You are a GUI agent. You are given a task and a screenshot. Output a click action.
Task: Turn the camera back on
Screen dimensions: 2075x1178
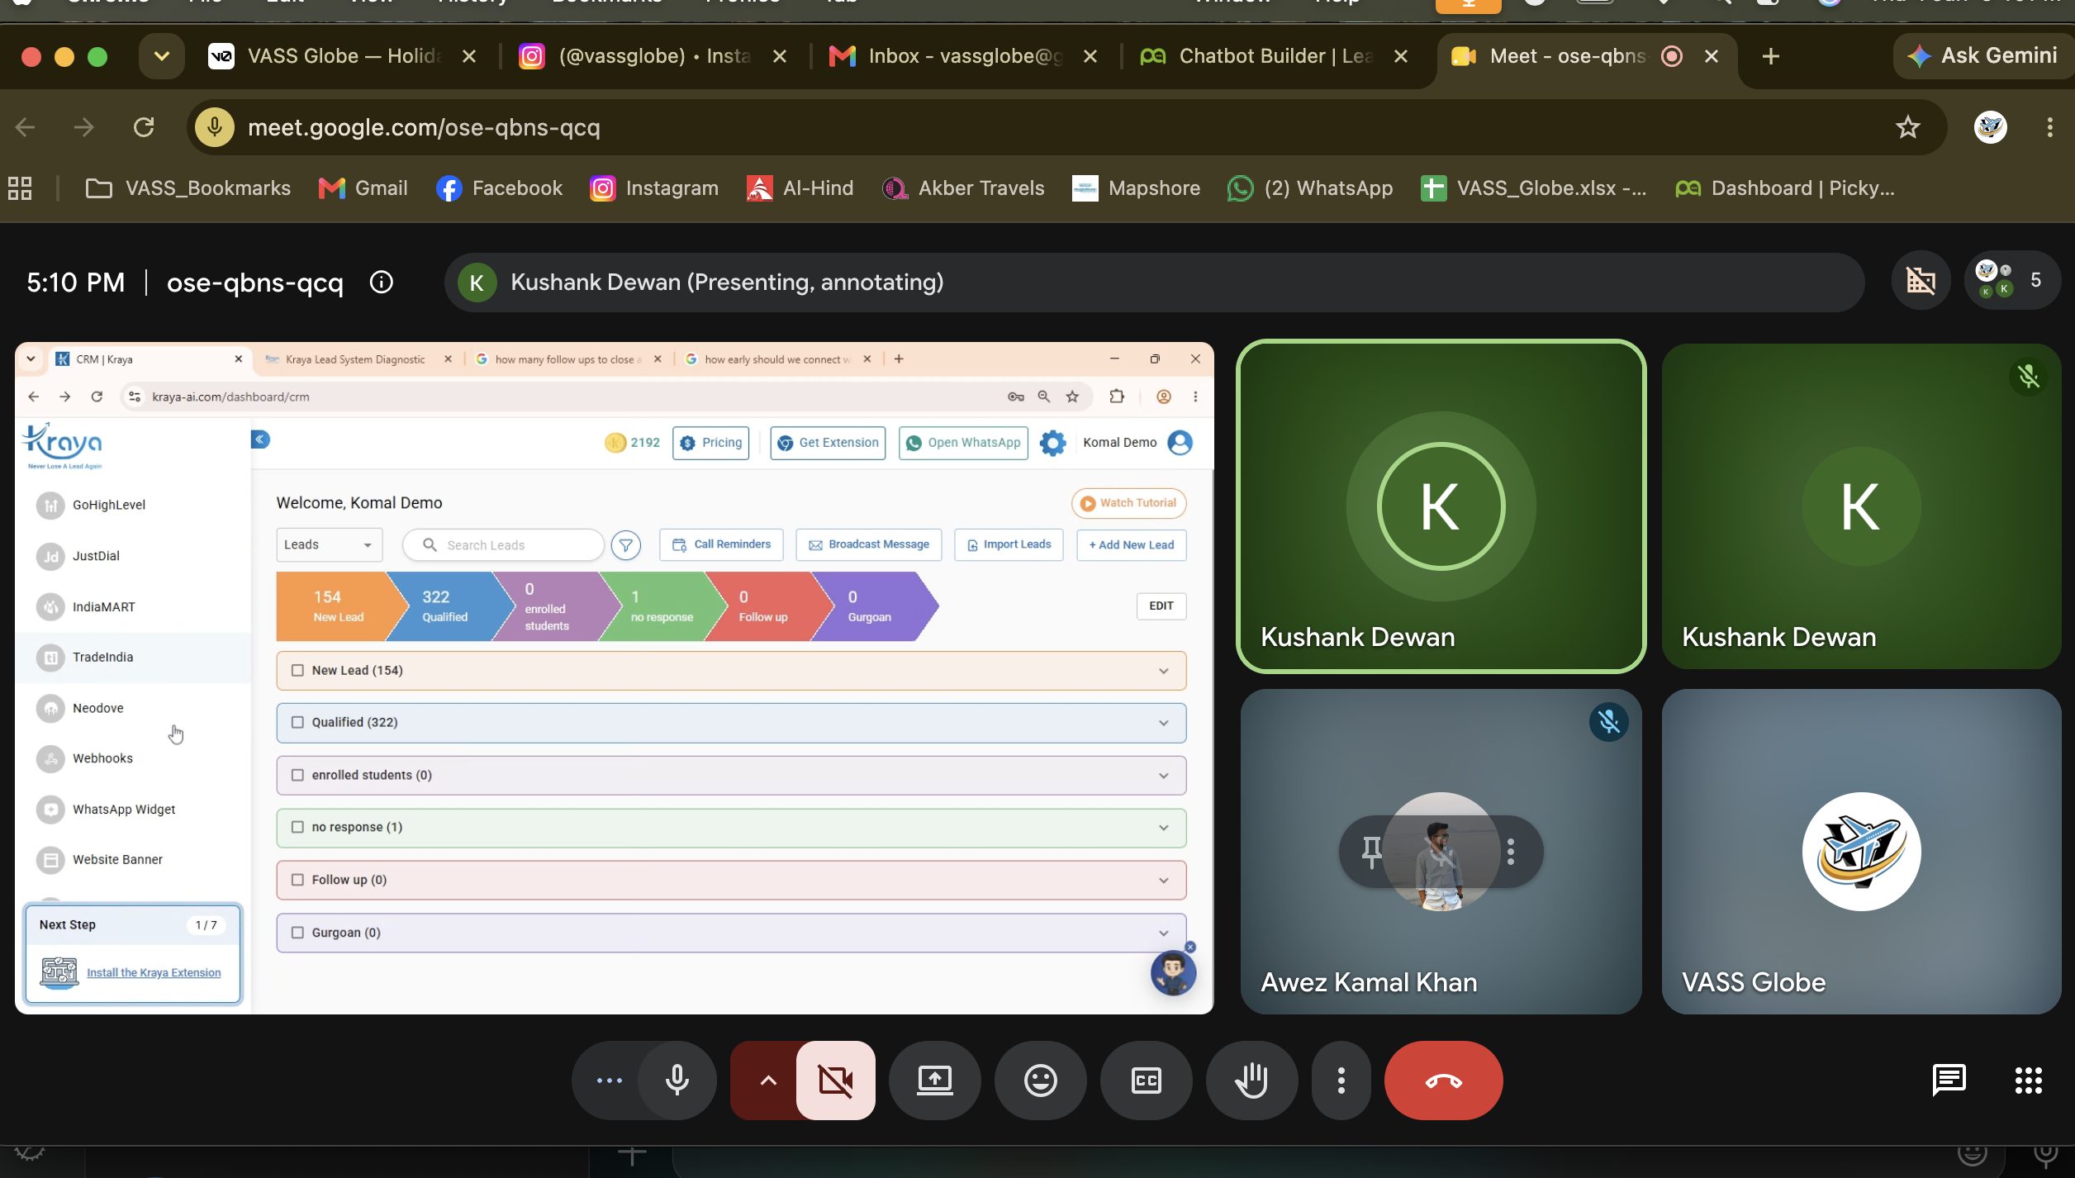(835, 1081)
